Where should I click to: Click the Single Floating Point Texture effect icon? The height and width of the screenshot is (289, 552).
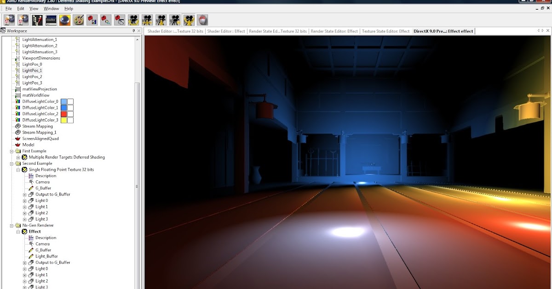(25, 170)
